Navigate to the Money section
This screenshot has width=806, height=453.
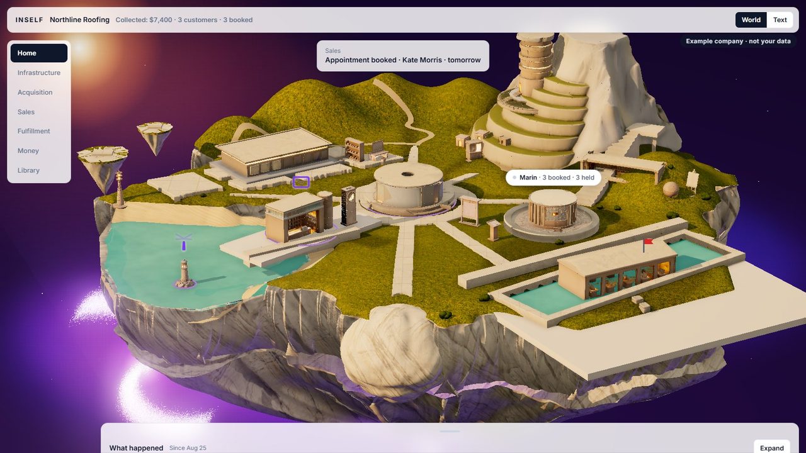39,150
